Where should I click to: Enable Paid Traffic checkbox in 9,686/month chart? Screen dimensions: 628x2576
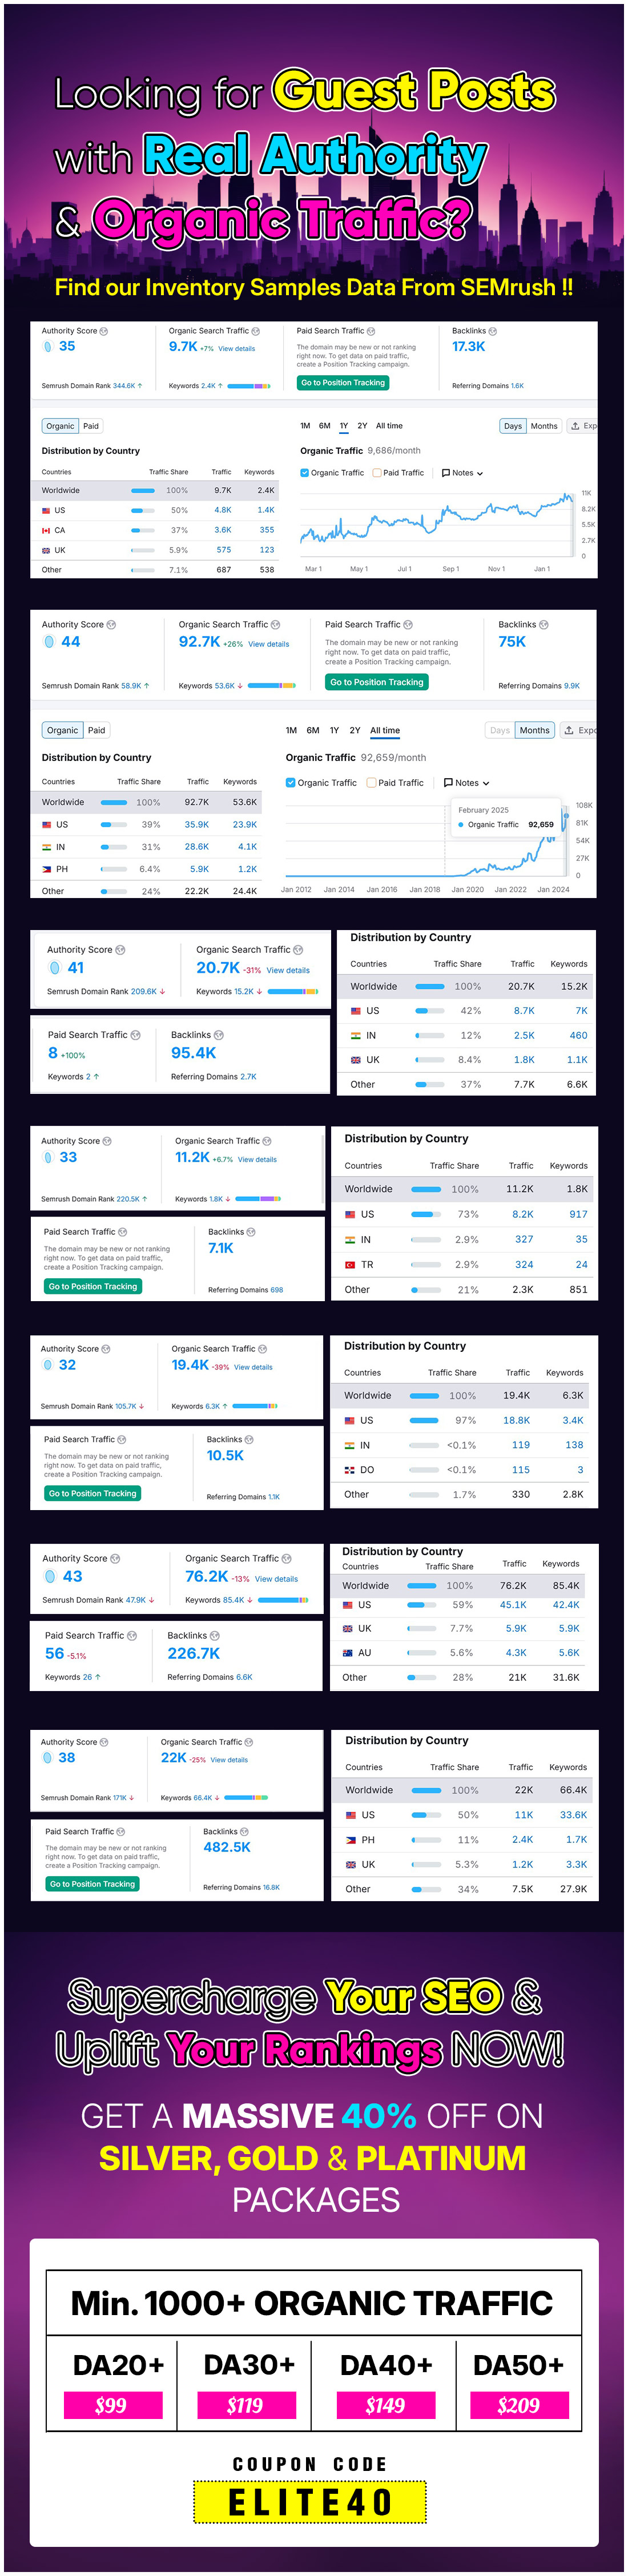click(x=376, y=473)
